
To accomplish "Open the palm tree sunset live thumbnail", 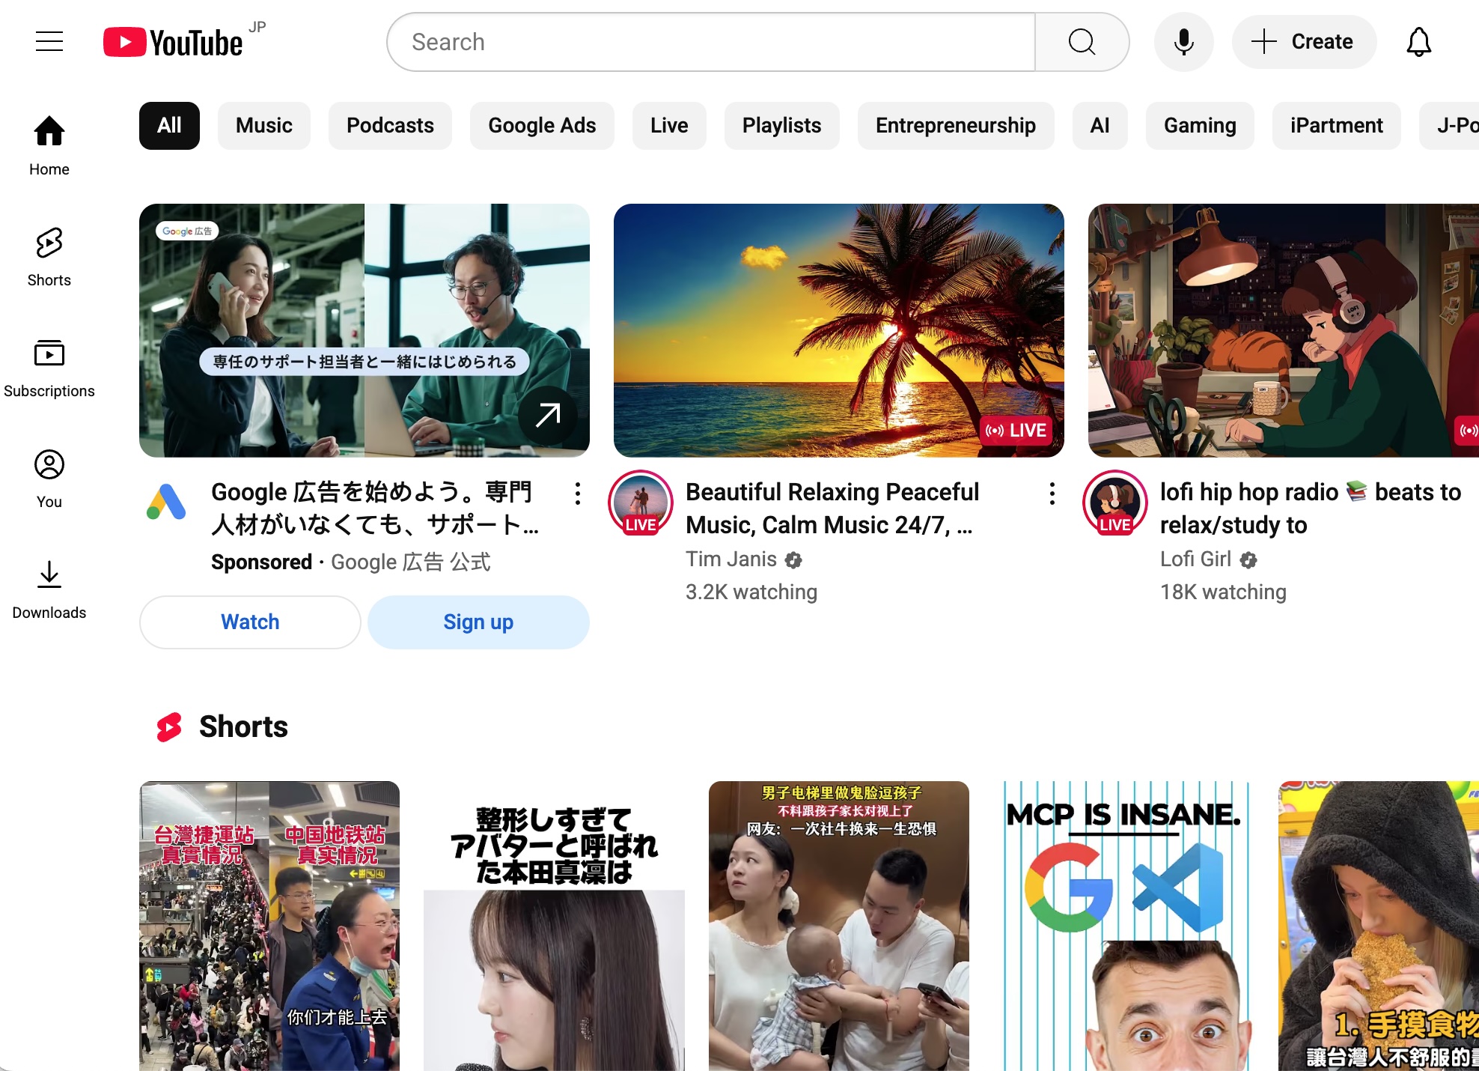I will pos(839,330).
